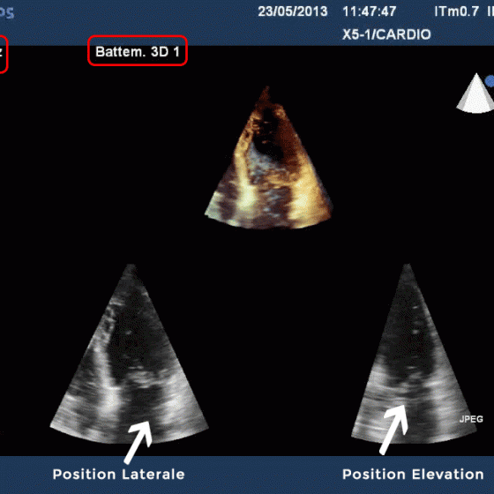The image size is (494, 494).
Task: Click the white arrow in elevation view
Action: tap(393, 430)
